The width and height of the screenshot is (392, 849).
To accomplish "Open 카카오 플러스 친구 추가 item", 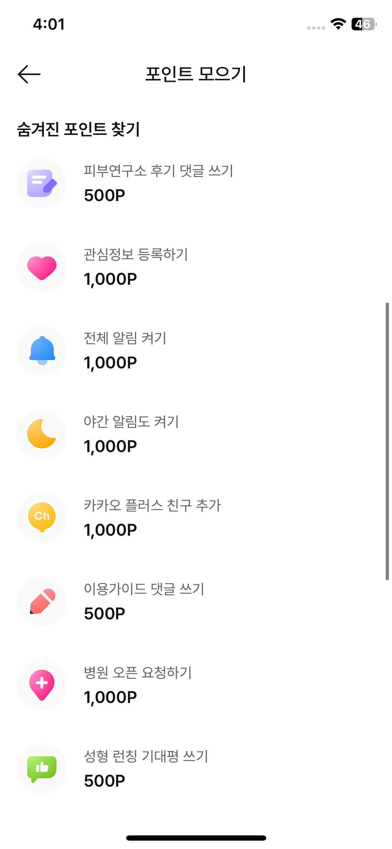I will (x=196, y=518).
